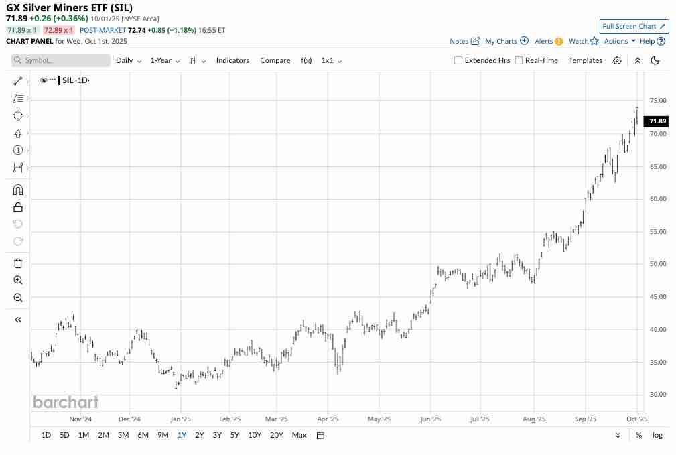Toggle log scale
The height and width of the screenshot is (455, 676).
pyautogui.click(x=657, y=435)
